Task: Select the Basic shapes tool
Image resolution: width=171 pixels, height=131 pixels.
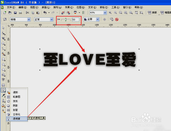Action: pyautogui.click(x=3, y=75)
